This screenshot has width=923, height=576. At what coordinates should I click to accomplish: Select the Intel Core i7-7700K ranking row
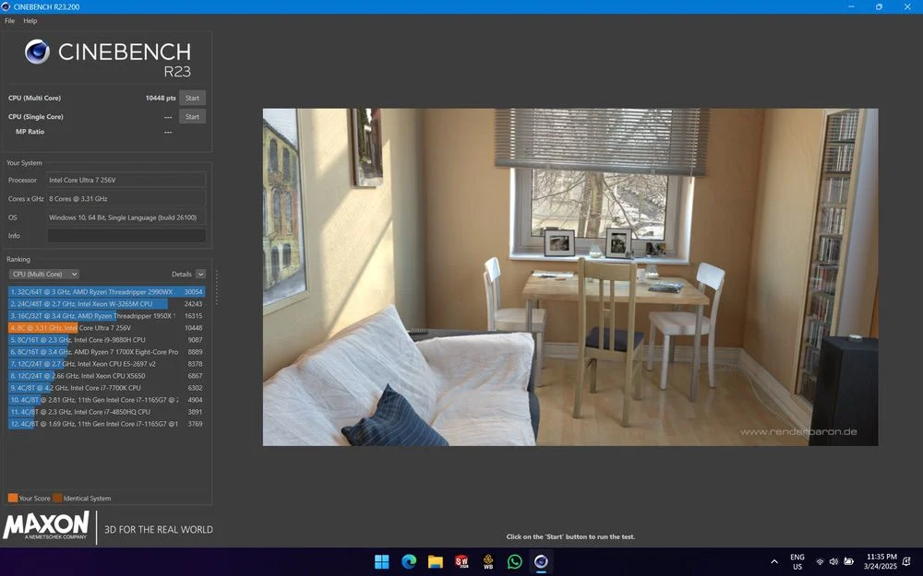tap(106, 388)
